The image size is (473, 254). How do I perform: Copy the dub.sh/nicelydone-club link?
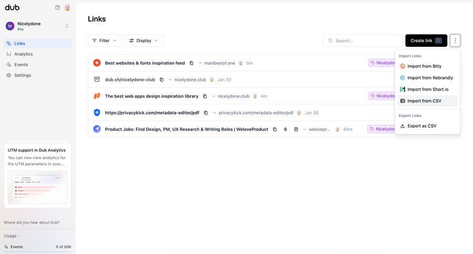[x=162, y=80]
